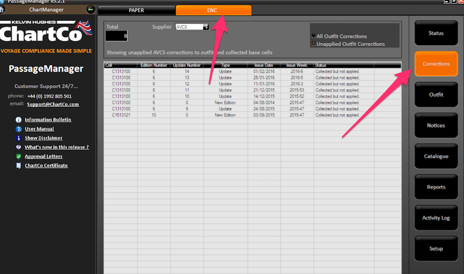Open the Setup section
Image resolution: width=464 pixels, height=274 pixels.
(x=436, y=248)
